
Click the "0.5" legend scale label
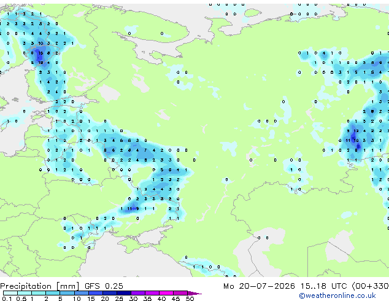(21, 299)
